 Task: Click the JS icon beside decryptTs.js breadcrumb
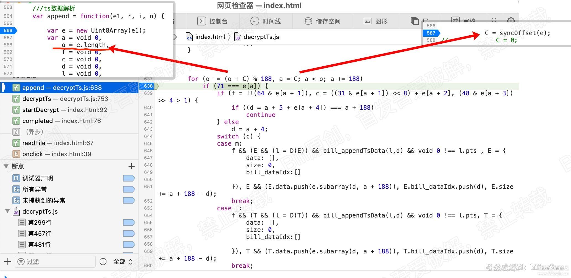pos(237,37)
